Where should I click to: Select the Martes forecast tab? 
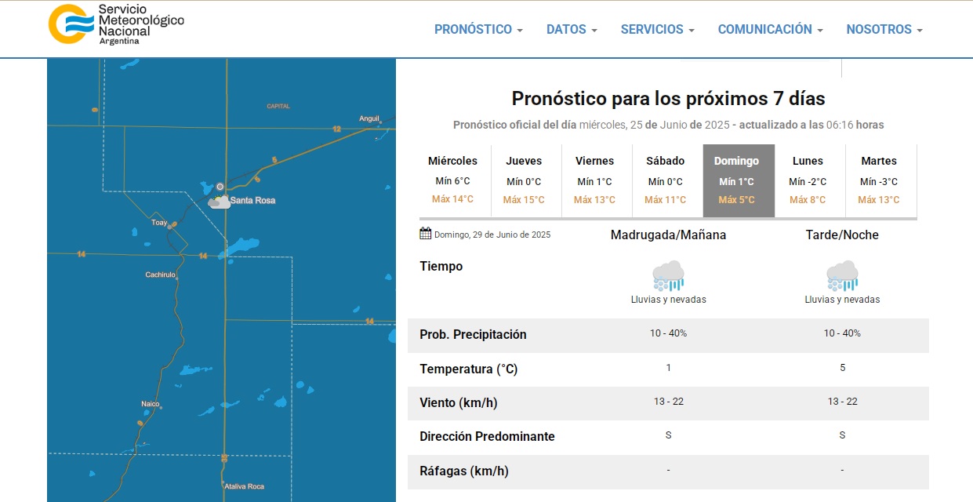[x=878, y=180]
